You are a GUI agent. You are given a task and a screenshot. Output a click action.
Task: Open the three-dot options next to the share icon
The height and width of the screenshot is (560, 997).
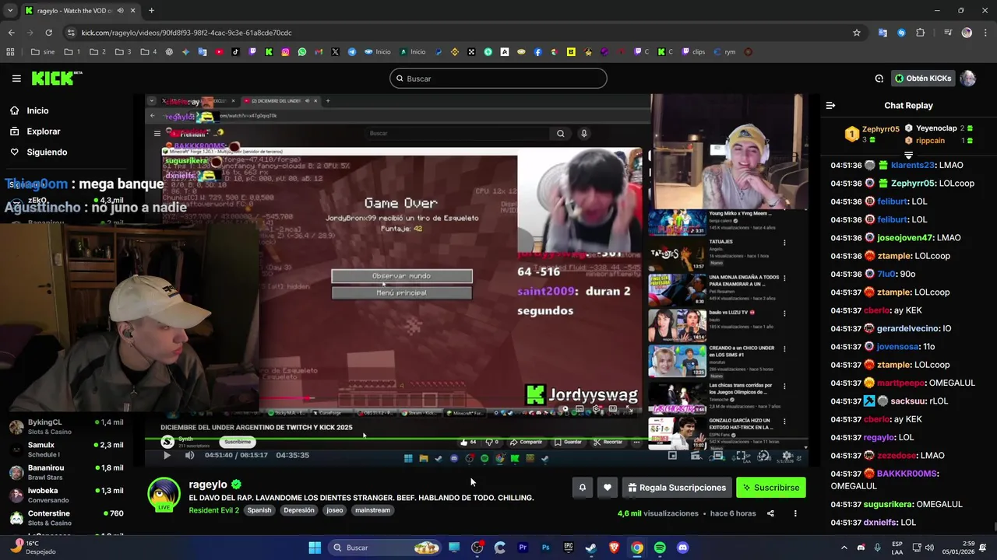795,513
